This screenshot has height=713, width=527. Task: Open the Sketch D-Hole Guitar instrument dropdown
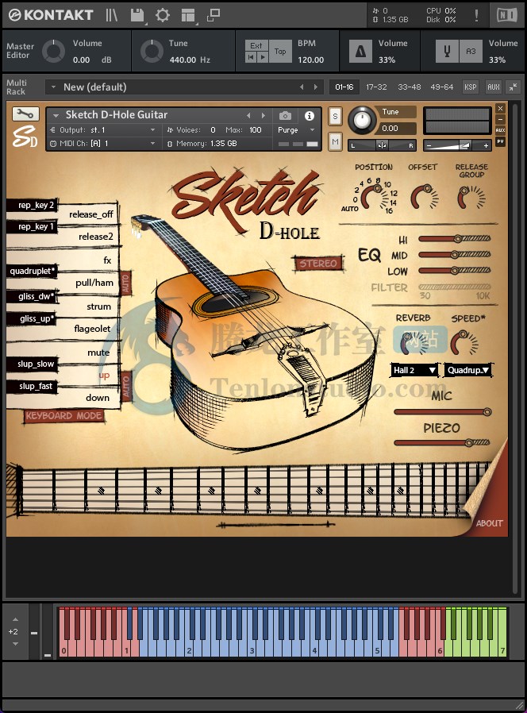pyautogui.click(x=56, y=115)
